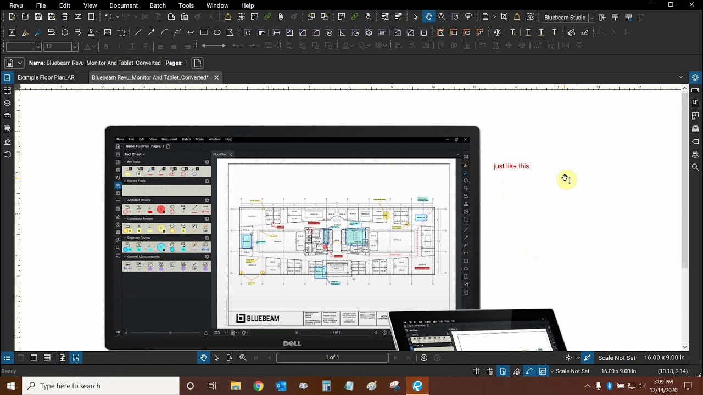Screen dimensions: 703x395
Task: Open the Batch menu
Action: (158, 5)
